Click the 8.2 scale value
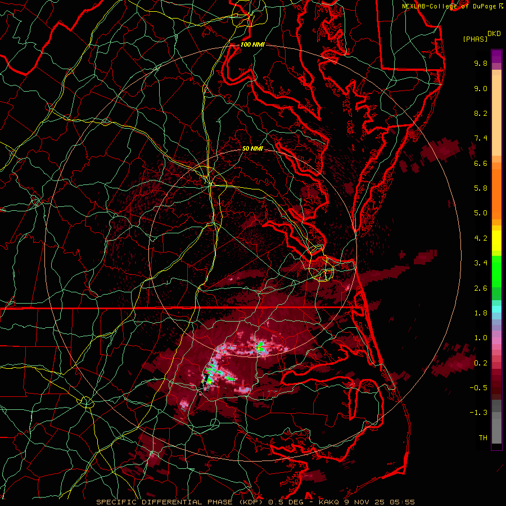 [x=481, y=113]
